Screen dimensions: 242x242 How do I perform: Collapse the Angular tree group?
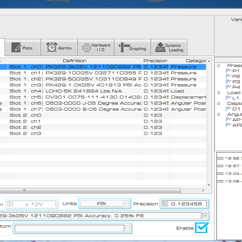point(219,114)
